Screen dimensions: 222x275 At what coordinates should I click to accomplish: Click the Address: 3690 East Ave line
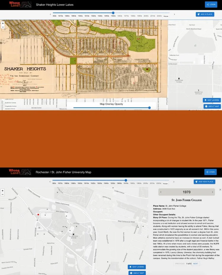pyautogui.click(x=164, y=209)
